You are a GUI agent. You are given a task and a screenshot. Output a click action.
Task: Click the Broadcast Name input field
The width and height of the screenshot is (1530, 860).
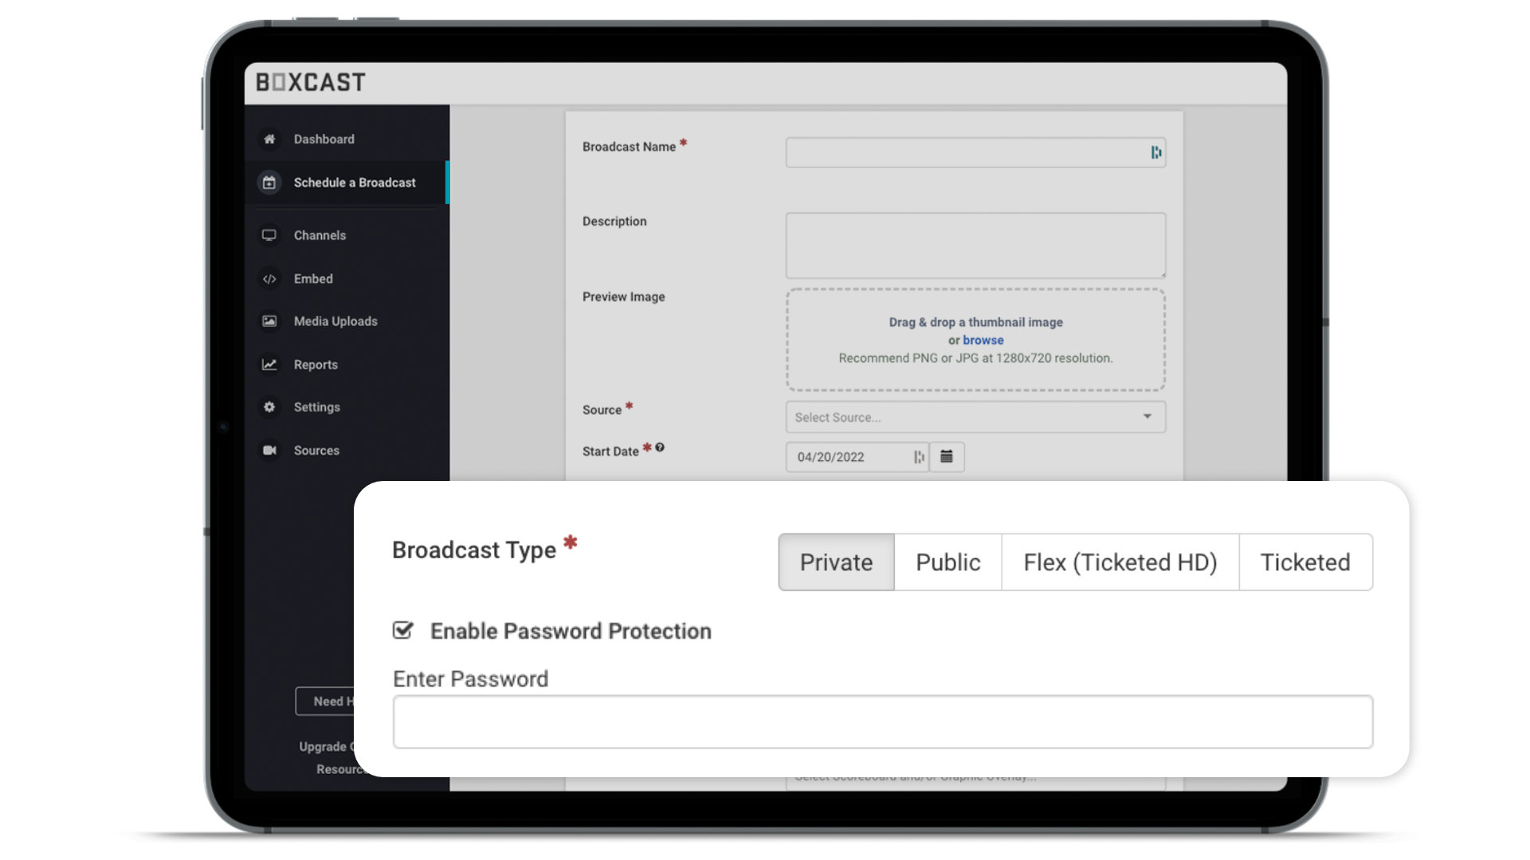(975, 151)
